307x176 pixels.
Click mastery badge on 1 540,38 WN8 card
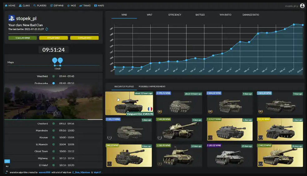(159, 138)
